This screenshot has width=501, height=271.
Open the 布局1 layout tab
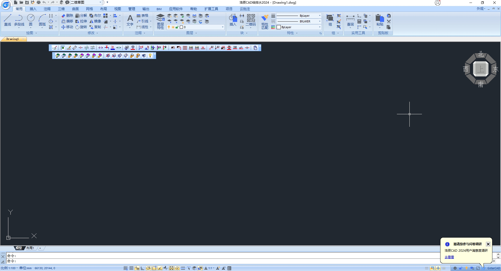pos(30,248)
